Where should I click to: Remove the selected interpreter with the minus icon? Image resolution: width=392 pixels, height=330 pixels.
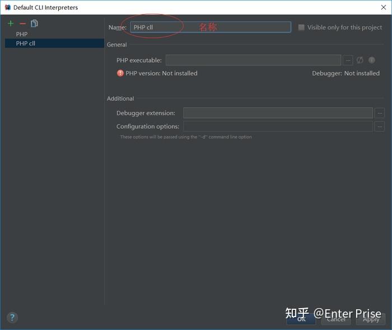click(22, 24)
